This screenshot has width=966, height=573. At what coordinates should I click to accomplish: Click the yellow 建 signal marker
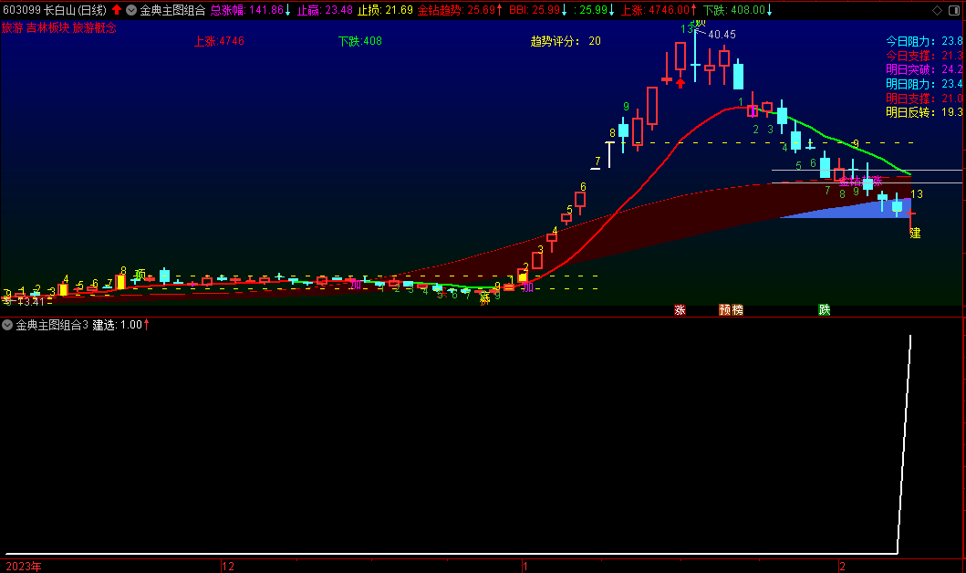click(x=916, y=233)
